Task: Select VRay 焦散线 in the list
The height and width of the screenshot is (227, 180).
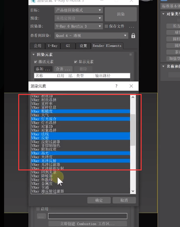Action: 81,180
